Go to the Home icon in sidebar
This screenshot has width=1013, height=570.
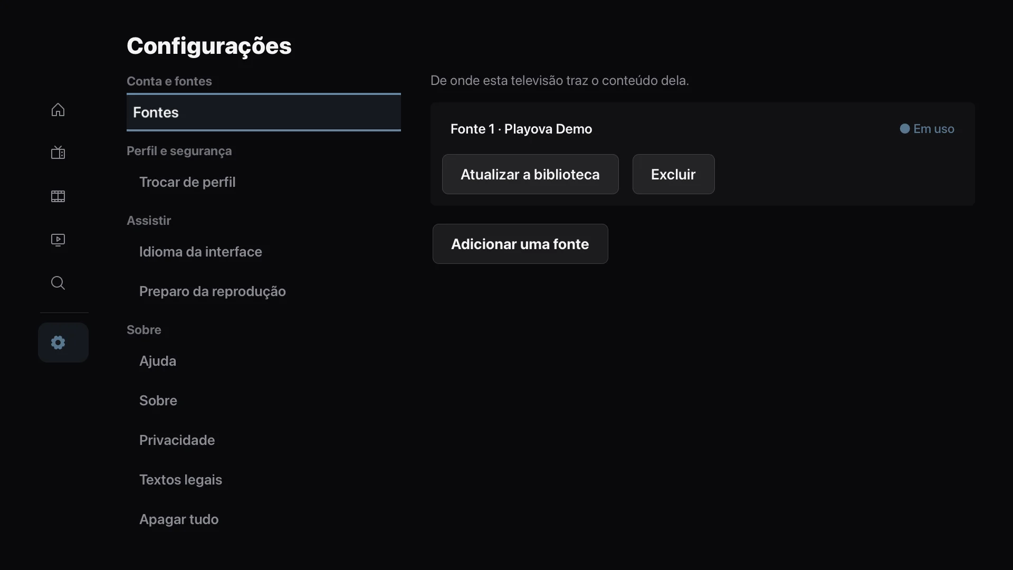[x=58, y=110]
